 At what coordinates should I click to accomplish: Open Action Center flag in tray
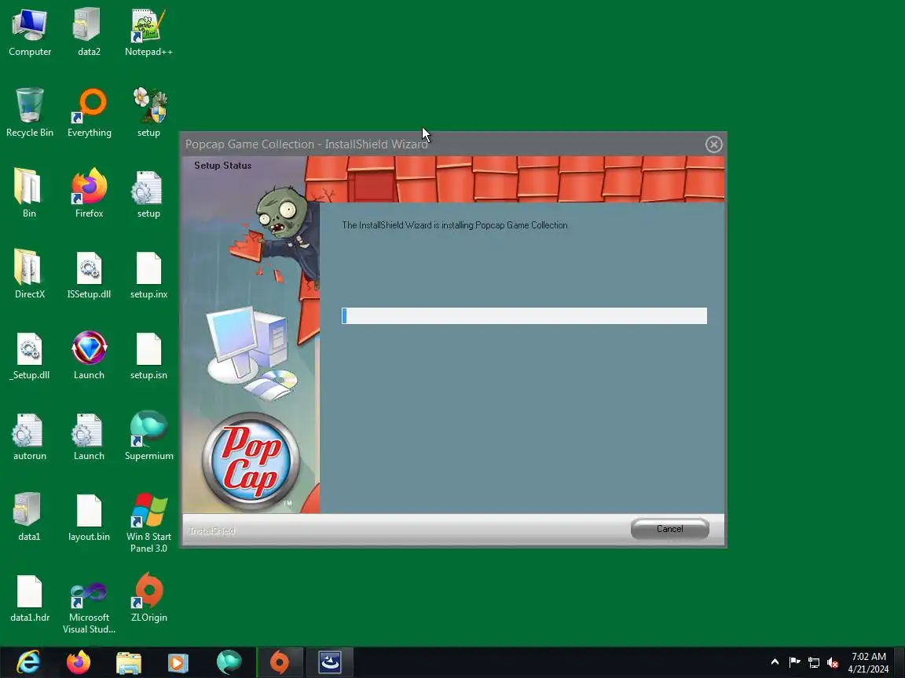pos(794,662)
